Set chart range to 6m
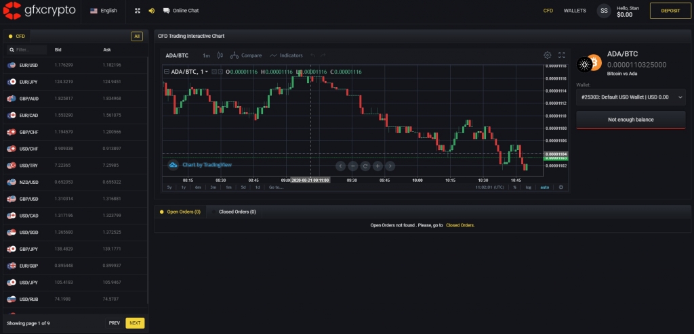 [198, 187]
